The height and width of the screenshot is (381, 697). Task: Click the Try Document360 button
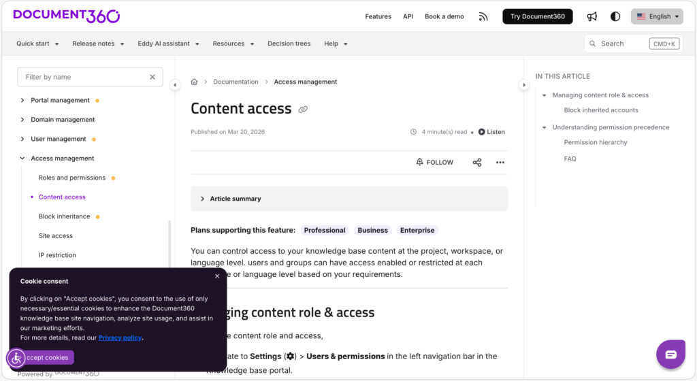537,16
